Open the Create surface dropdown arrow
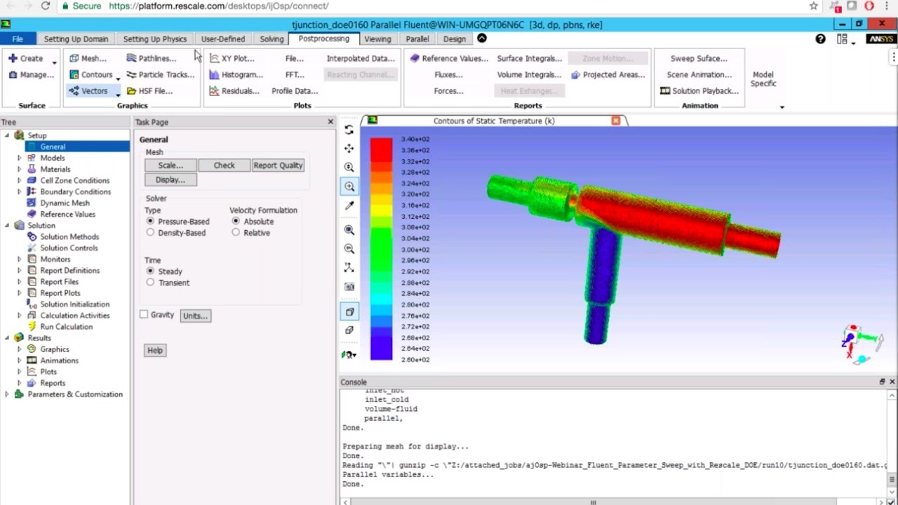This screenshot has width=898, height=505. 54,62
